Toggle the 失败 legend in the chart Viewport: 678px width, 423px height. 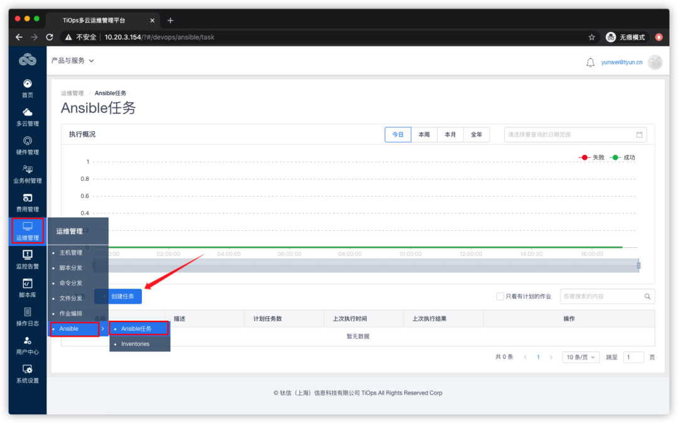[589, 158]
